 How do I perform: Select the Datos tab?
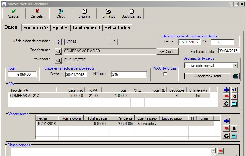[x=11, y=27]
